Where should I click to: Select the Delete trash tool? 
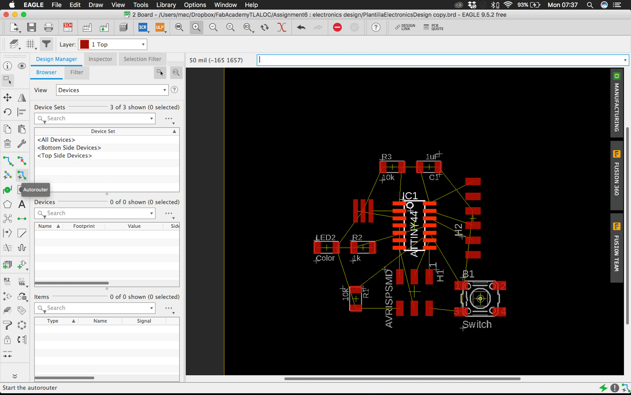coord(8,144)
